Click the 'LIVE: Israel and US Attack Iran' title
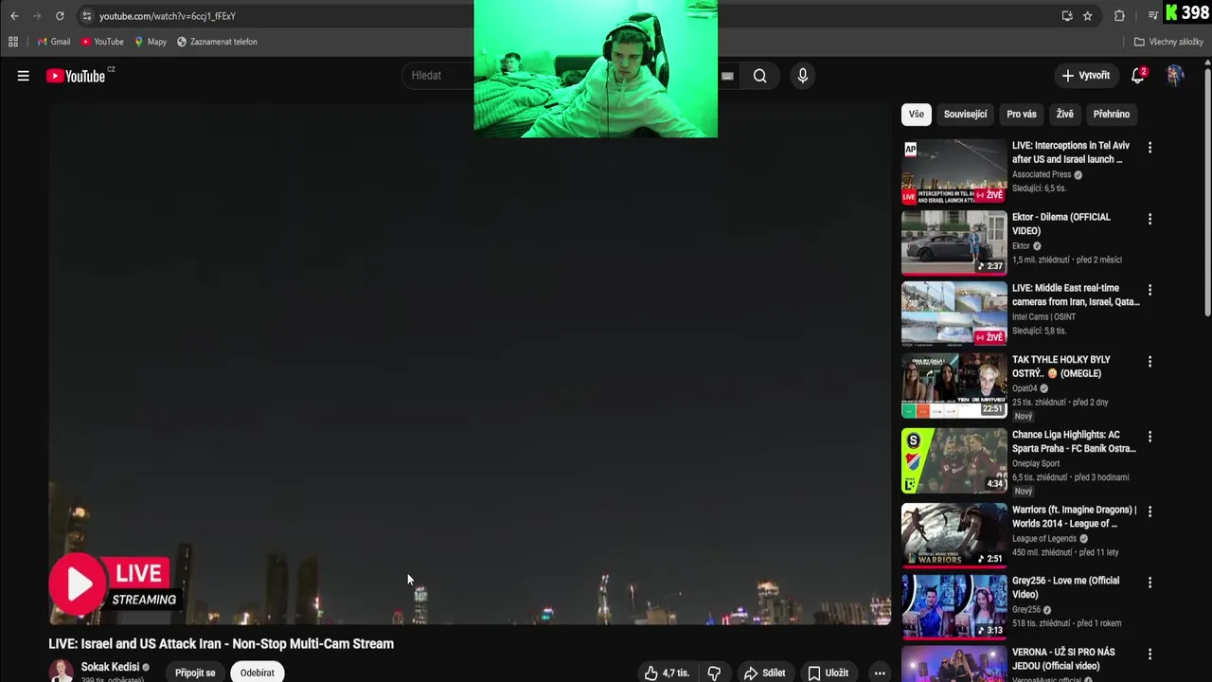 pyautogui.click(x=221, y=643)
